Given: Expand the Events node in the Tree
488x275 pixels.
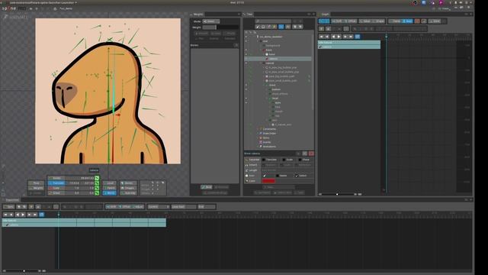Looking at the screenshot, I should 258,142.
